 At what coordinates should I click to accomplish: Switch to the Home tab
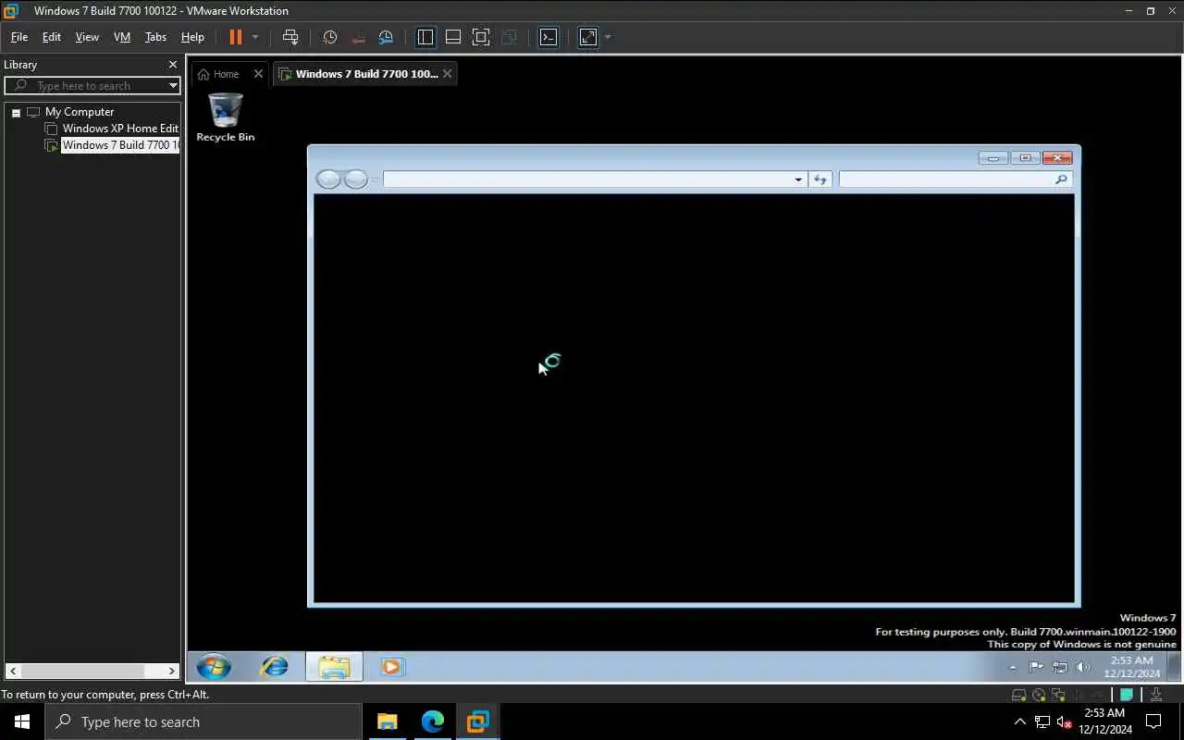(219, 74)
